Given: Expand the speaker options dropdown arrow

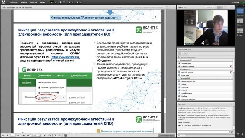Looking at the screenshot, I should pyautogui.click(x=55, y=2).
